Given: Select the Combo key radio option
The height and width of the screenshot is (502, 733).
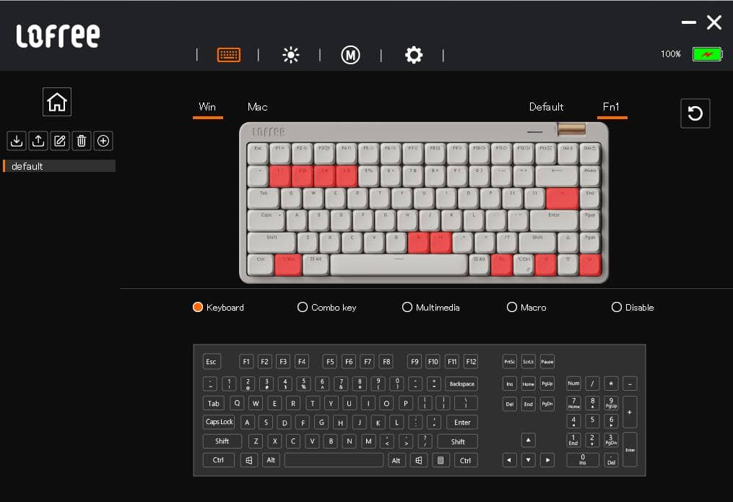Looking at the screenshot, I should [303, 307].
